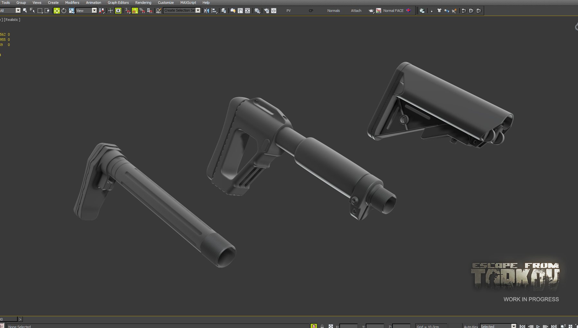The height and width of the screenshot is (328, 578).
Task: Select the Select by Name icon
Action: 32,11
